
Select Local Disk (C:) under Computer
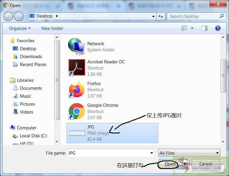tap(33, 136)
